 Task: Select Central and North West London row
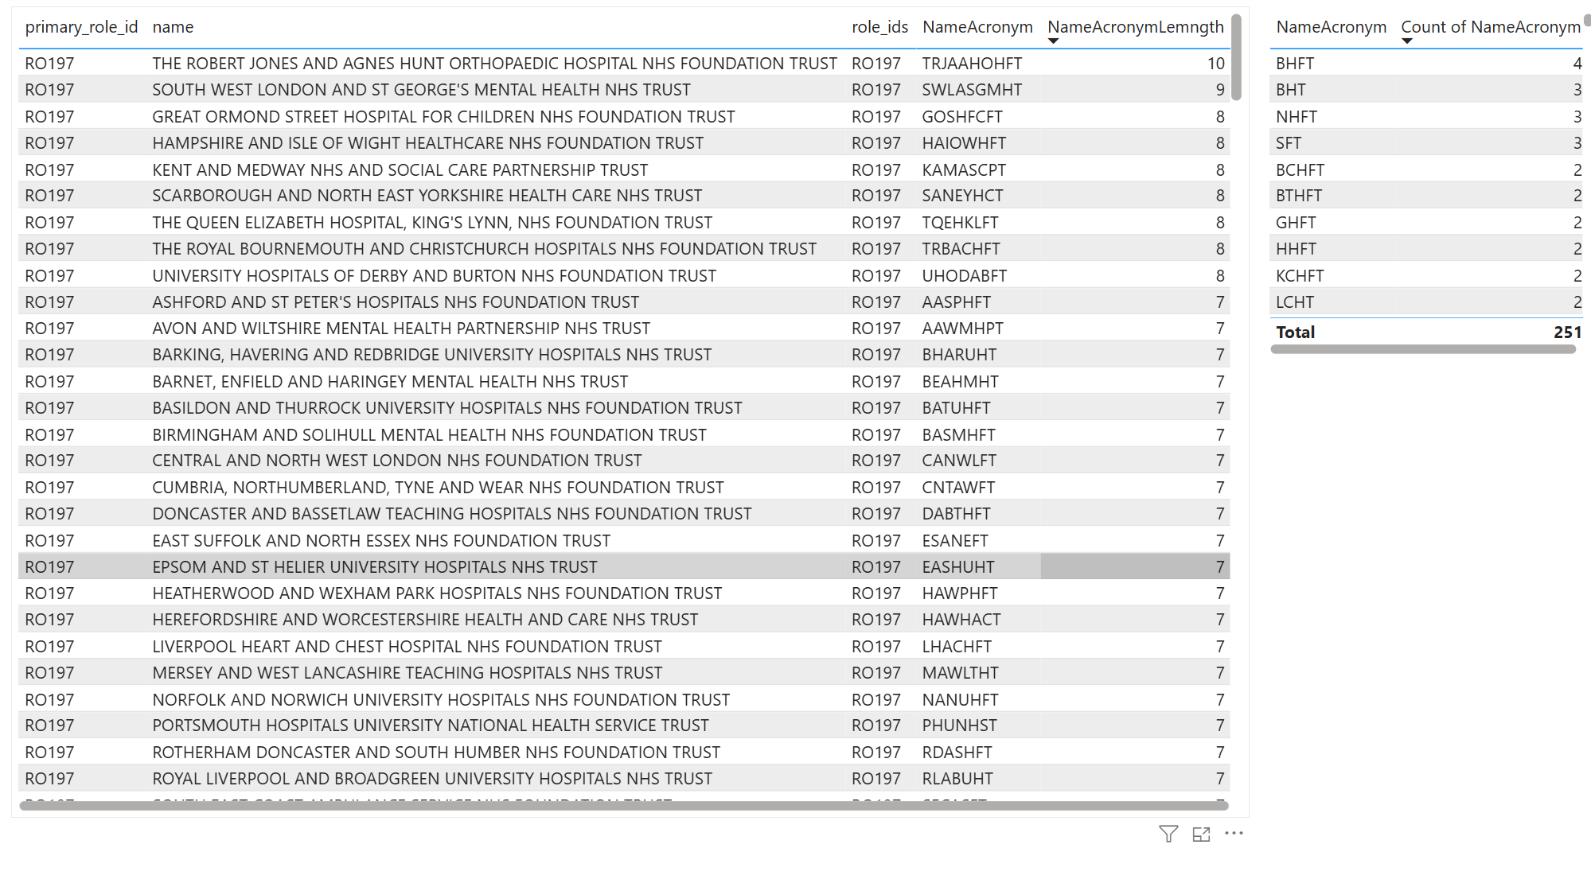[x=624, y=461]
